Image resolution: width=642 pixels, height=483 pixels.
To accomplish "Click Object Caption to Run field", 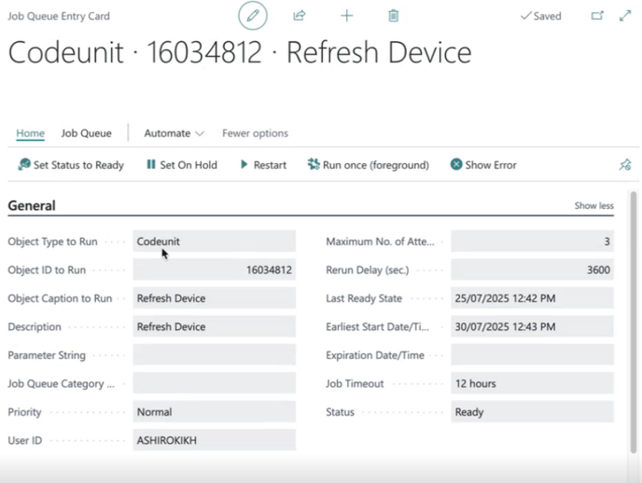I will point(214,298).
